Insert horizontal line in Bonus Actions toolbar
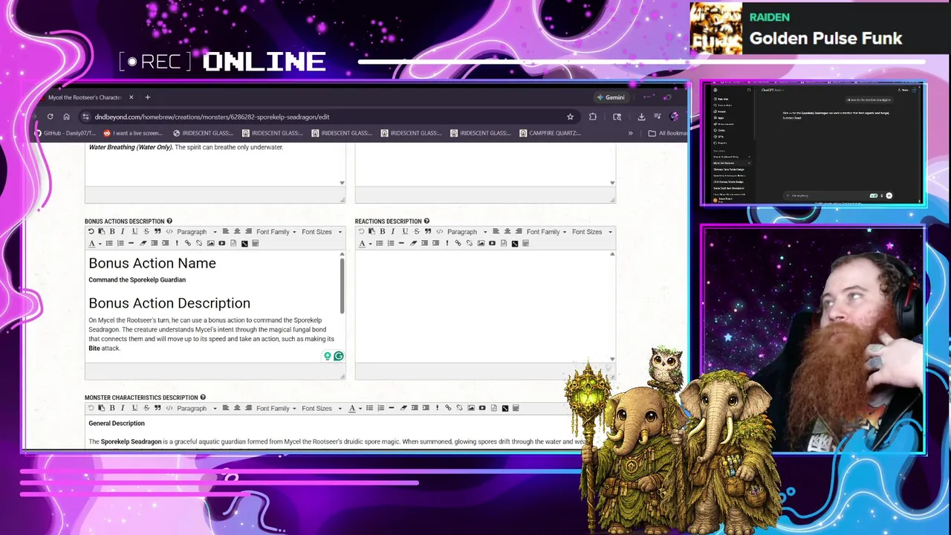The width and height of the screenshot is (951, 535). pos(131,243)
